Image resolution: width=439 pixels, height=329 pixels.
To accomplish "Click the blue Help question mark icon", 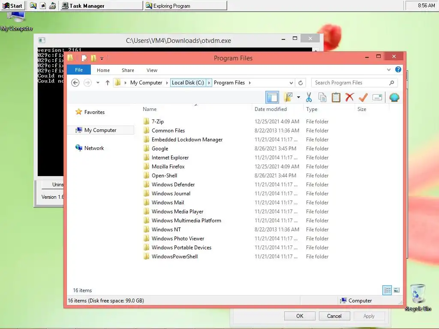I will pos(398,70).
